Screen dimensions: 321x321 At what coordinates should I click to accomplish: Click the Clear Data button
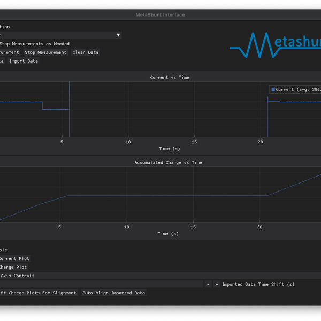click(86, 52)
